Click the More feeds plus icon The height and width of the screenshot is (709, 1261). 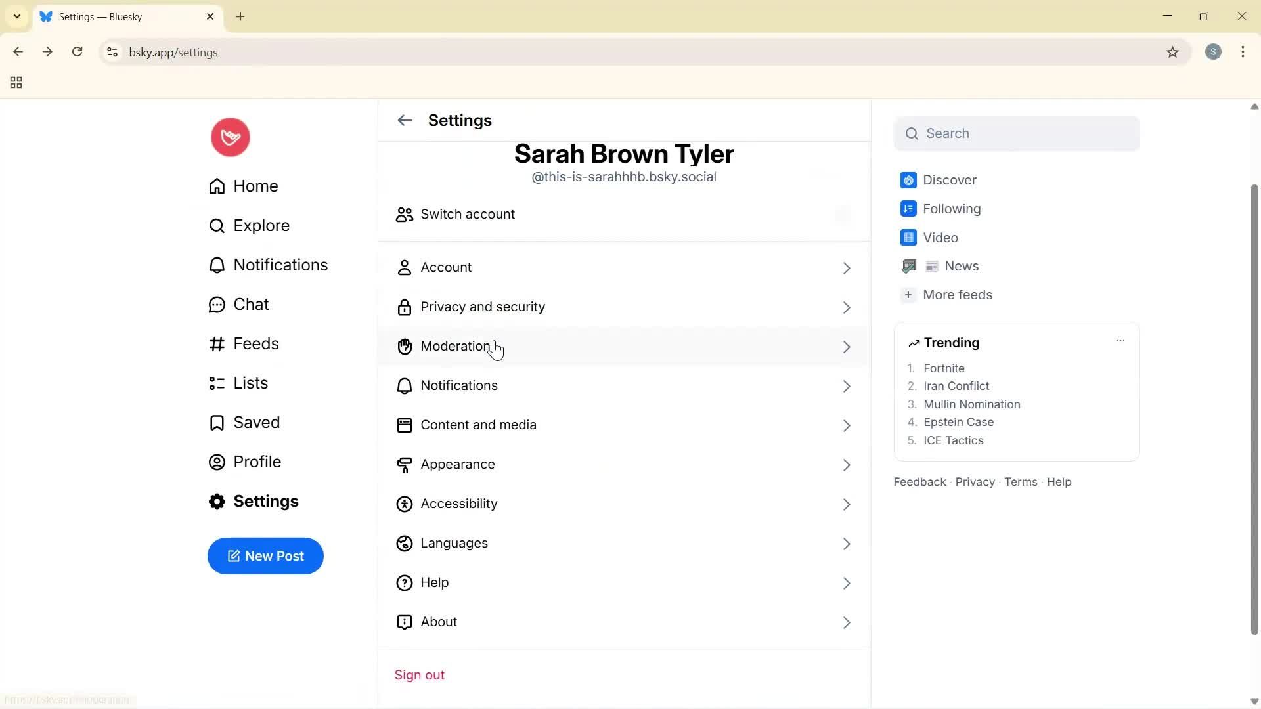click(x=908, y=295)
